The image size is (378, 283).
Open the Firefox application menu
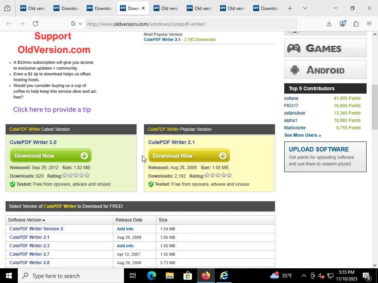pos(369,24)
